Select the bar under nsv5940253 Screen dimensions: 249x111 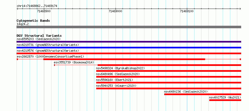(x=169, y=88)
